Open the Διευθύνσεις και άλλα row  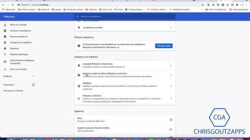coord(125,28)
